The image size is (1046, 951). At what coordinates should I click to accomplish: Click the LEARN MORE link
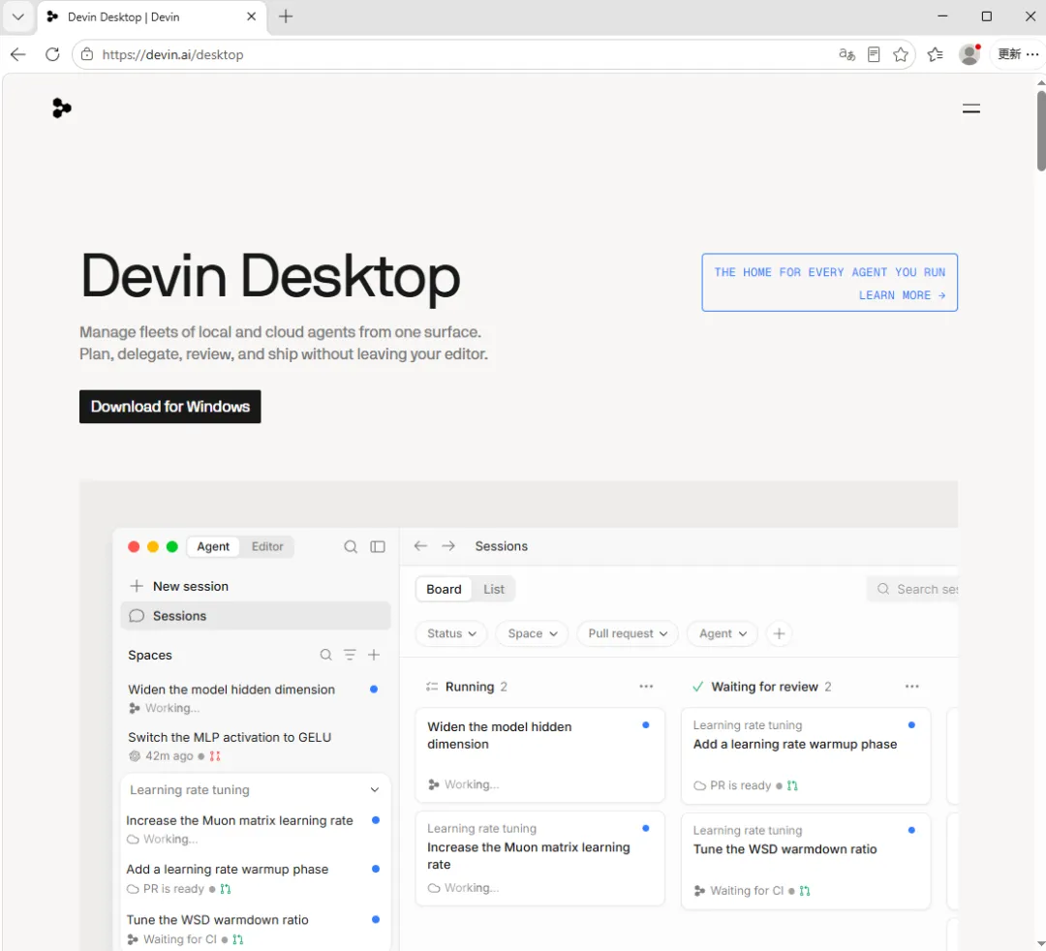(x=902, y=295)
